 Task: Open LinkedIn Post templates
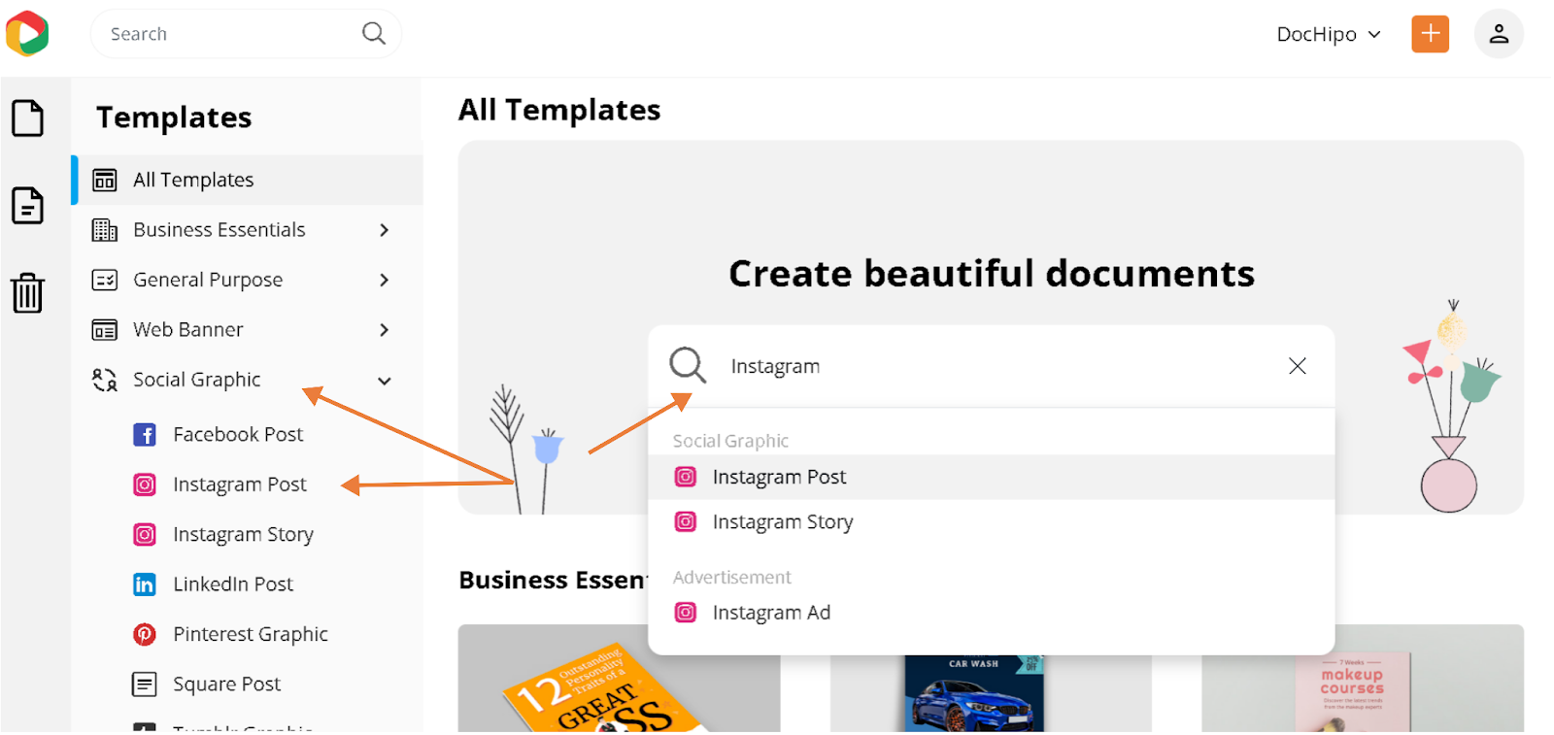[233, 585]
